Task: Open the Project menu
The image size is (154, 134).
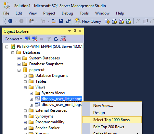Action: pyautogui.click(x=49, y=13)
